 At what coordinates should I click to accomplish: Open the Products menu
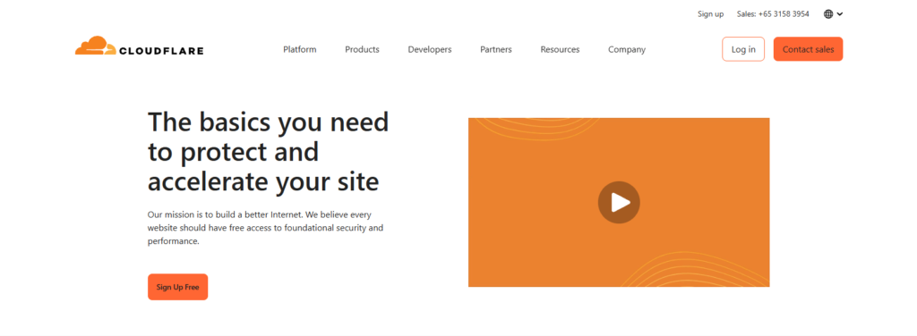click(362, 49)
